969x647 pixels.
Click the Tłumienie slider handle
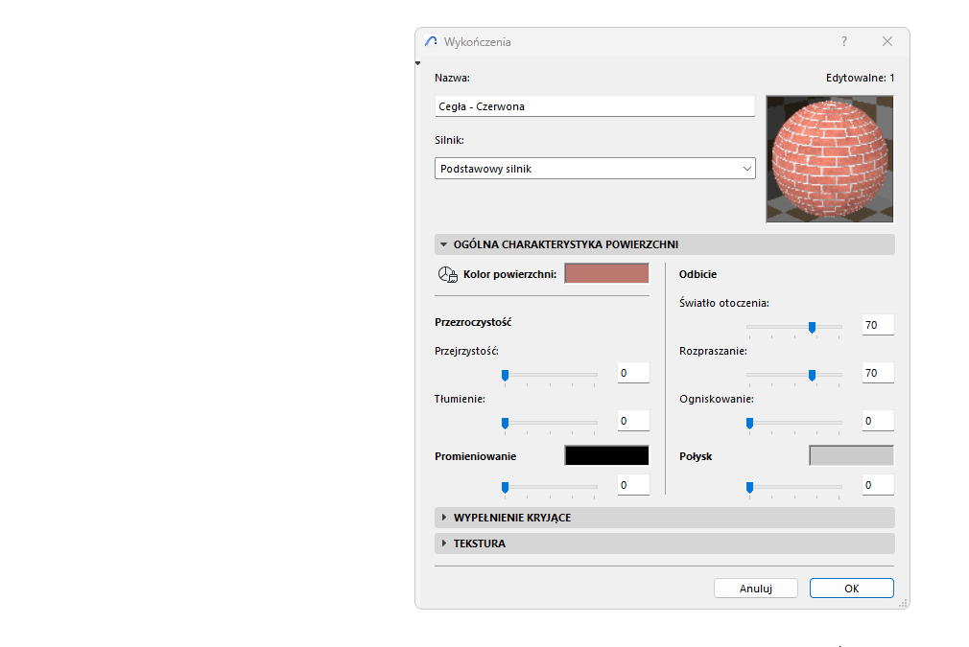[x=505, y=423]
